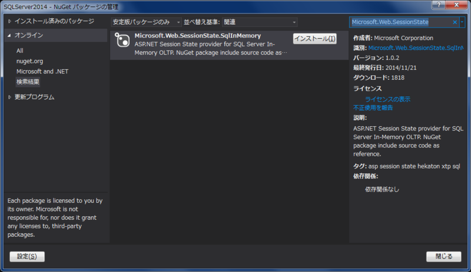This screenshot has width=471, height=272.
Task: Select the Microsoft and .NET source
Action: [x=42, y=72]
